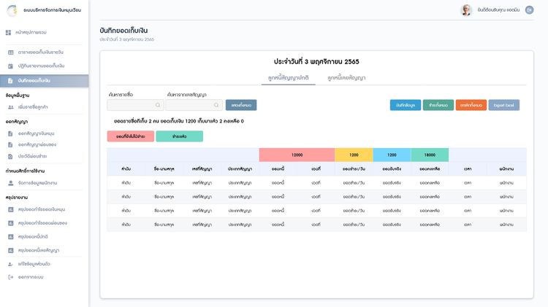Image resolution: width=548 pixels, height=307 pixels.
Task: Toggle the green ชำระแล้ว paid filter
Action: click(179, 136)
